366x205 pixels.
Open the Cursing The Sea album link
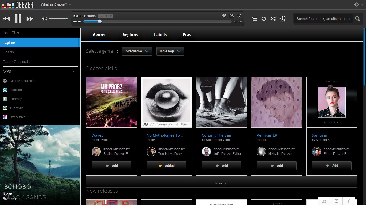pos(216,135)
